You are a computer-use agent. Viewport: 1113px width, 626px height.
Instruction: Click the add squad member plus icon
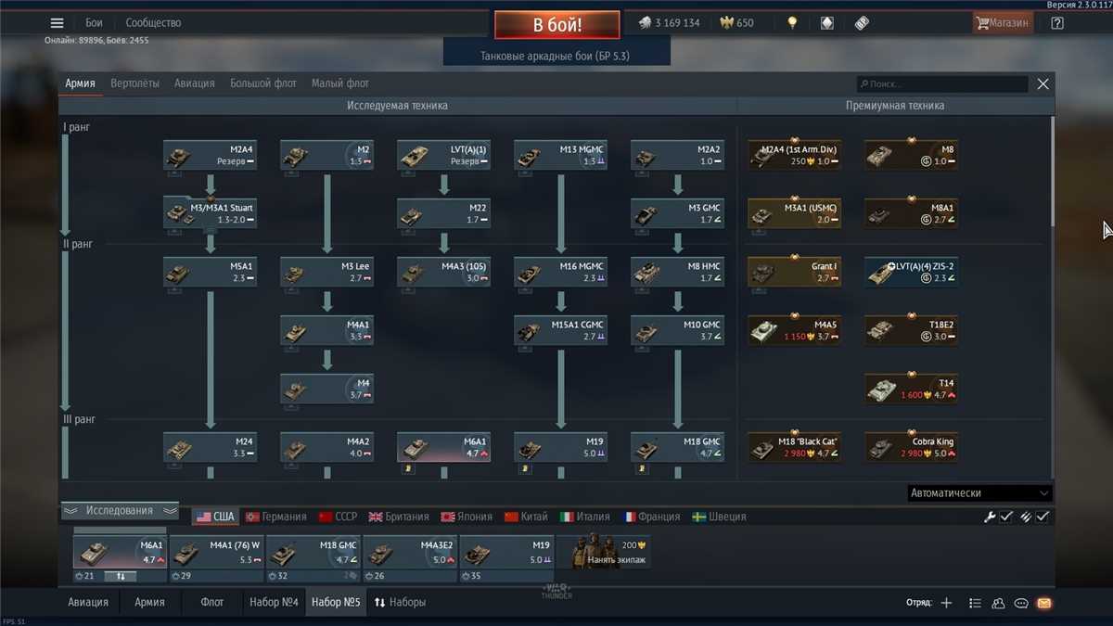pos(946,603)
